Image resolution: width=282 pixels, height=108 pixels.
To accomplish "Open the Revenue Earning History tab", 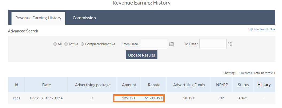I will click(x=38, y=18).
